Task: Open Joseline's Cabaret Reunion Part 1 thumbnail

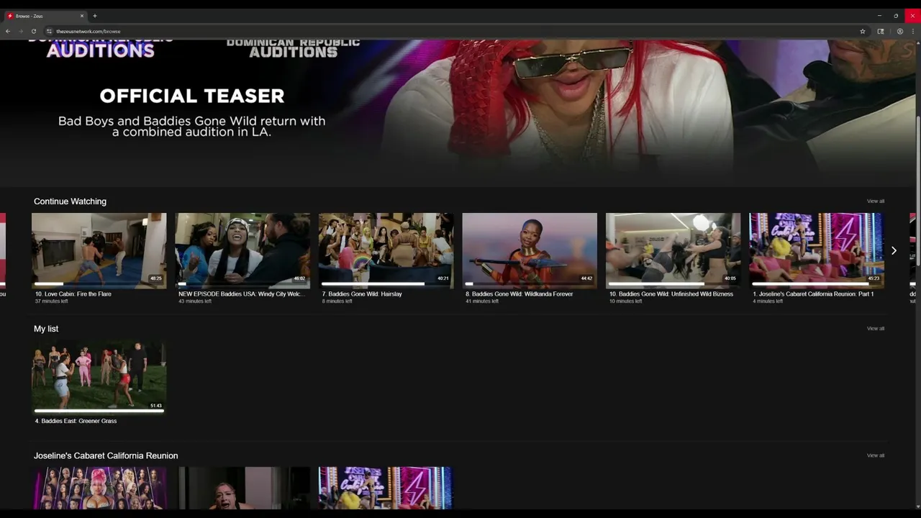Action: [x=817, y=250]
